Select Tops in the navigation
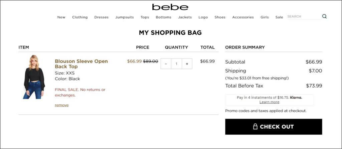342x149 pixels. tap(145, 17)
